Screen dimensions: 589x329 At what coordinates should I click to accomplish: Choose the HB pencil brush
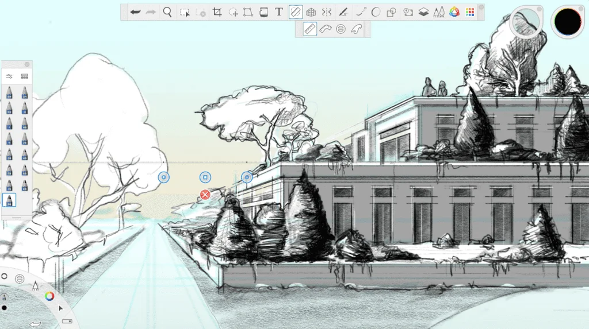(x=24, y=123)
